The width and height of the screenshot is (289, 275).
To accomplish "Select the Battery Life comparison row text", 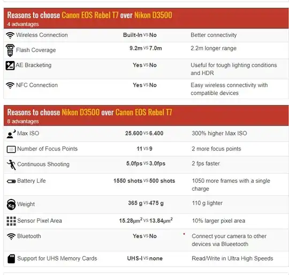I will (146, 184).
